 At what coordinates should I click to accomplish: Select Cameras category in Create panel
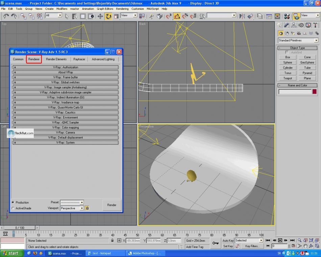pos(299,33)
